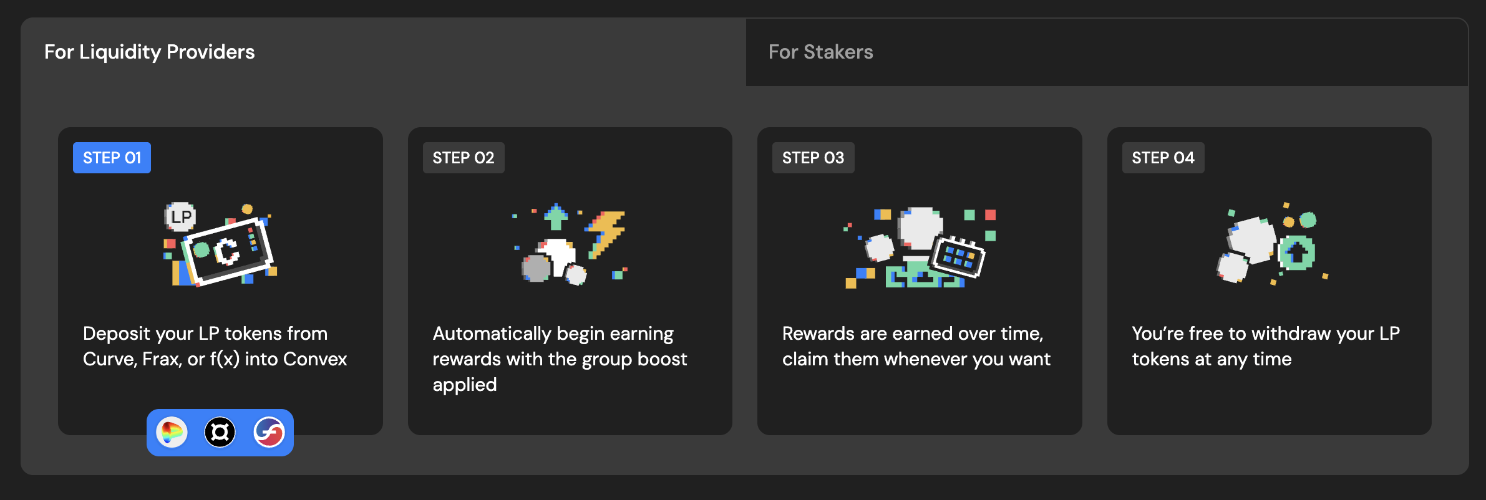This screenshot has width=1486, height=500.
Task: Click the lightning bolt in Step 02 illustration
Action: pos(606,232)
